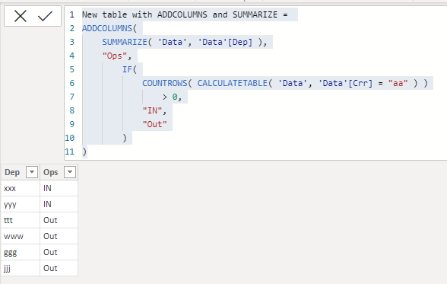Viewport: 447px width, 284px height.
Task: Click the ggg cell in Dep column
Action: [21, 252]
